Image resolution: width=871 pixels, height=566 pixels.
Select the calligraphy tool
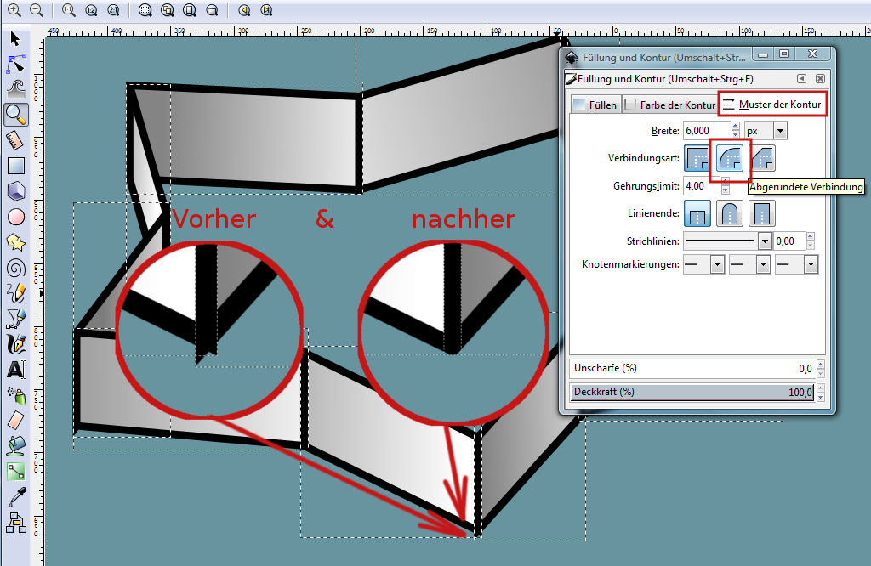[x=16, y=344]
